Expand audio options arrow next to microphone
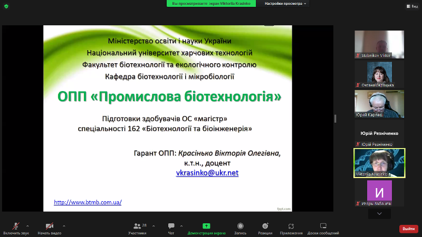Screen dimensions: 422x237 [27, 226]
